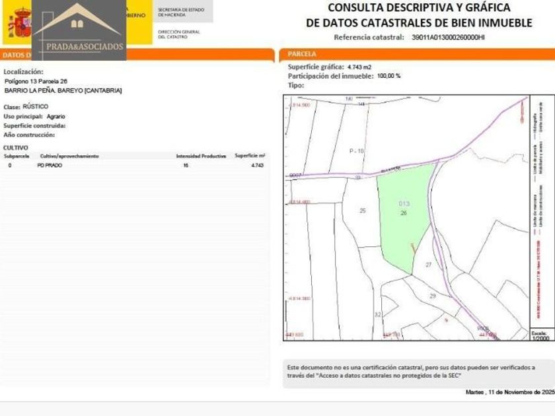
Task: Select the green highlighted parcel 26
Action: coord(402,211)
